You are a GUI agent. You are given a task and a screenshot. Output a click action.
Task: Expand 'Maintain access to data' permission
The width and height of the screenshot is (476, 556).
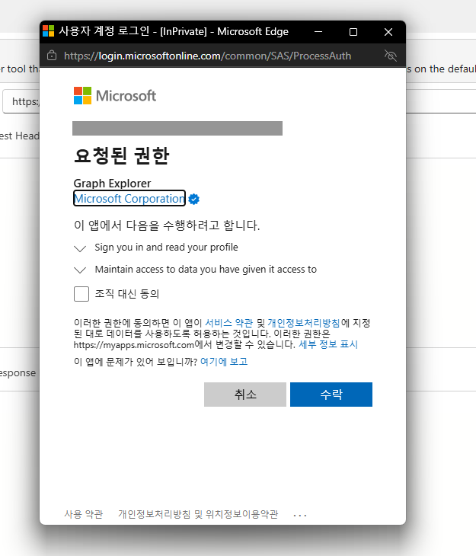[80, 270]
